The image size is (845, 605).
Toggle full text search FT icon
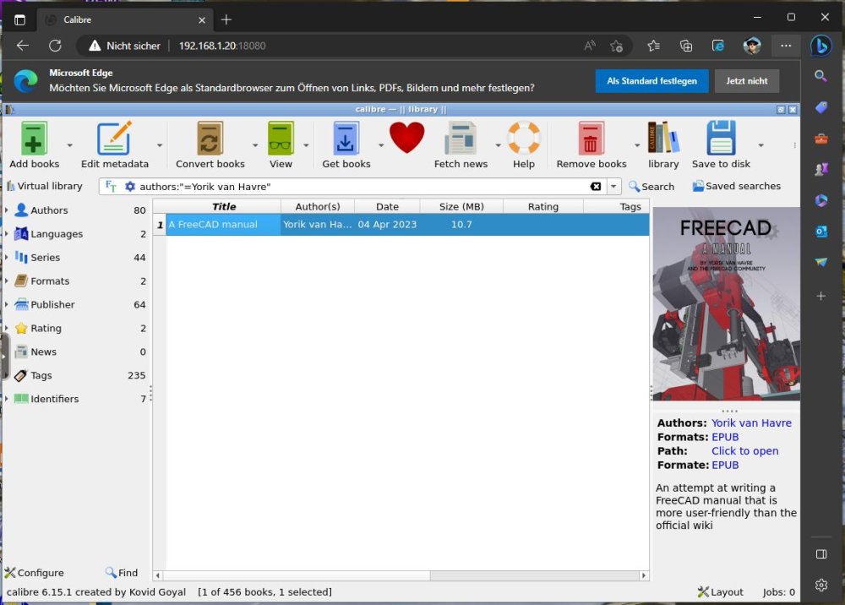tap(111, 187)
